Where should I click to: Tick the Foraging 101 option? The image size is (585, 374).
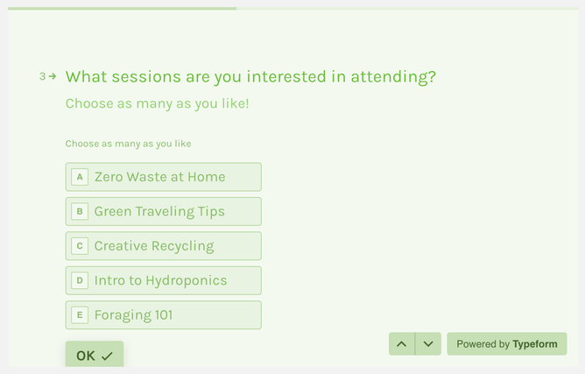coord(164,315)
